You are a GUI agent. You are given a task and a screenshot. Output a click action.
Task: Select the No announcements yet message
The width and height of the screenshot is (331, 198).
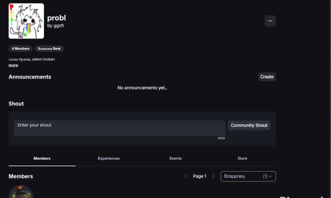pyautogui.click(x=142, y=88)
